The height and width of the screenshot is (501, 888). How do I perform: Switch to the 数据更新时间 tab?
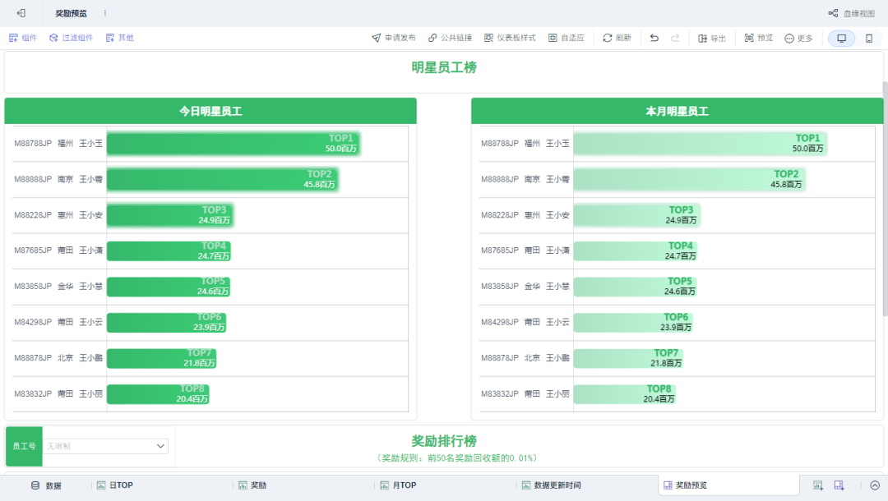pos(551,485)
